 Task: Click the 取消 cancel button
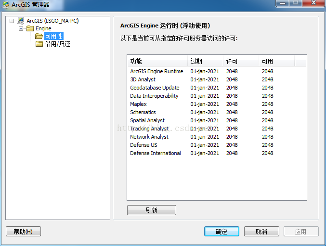pos(261,232)
